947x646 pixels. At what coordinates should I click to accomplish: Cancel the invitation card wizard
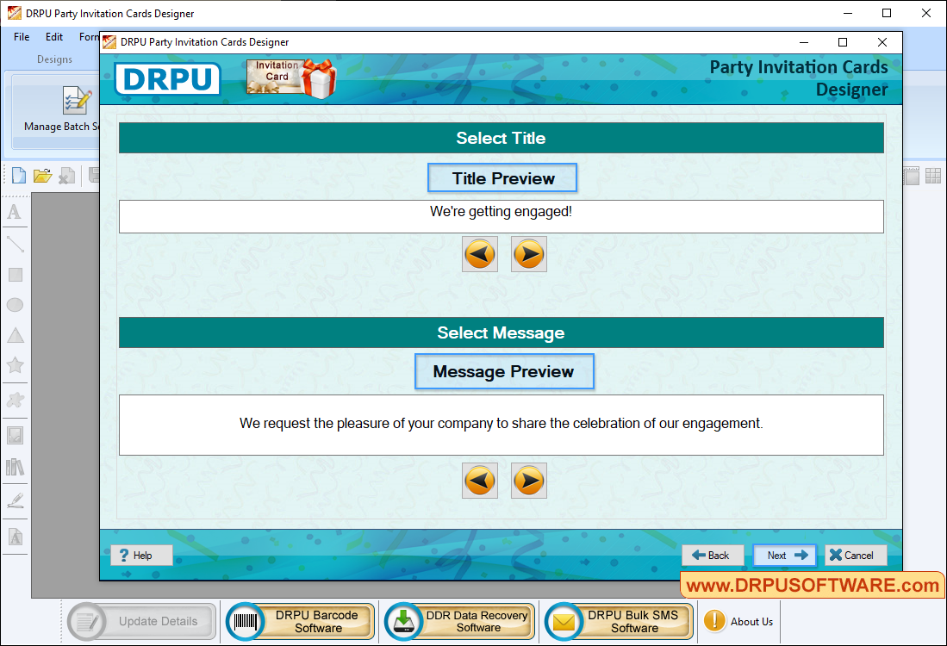click(856, 556)
